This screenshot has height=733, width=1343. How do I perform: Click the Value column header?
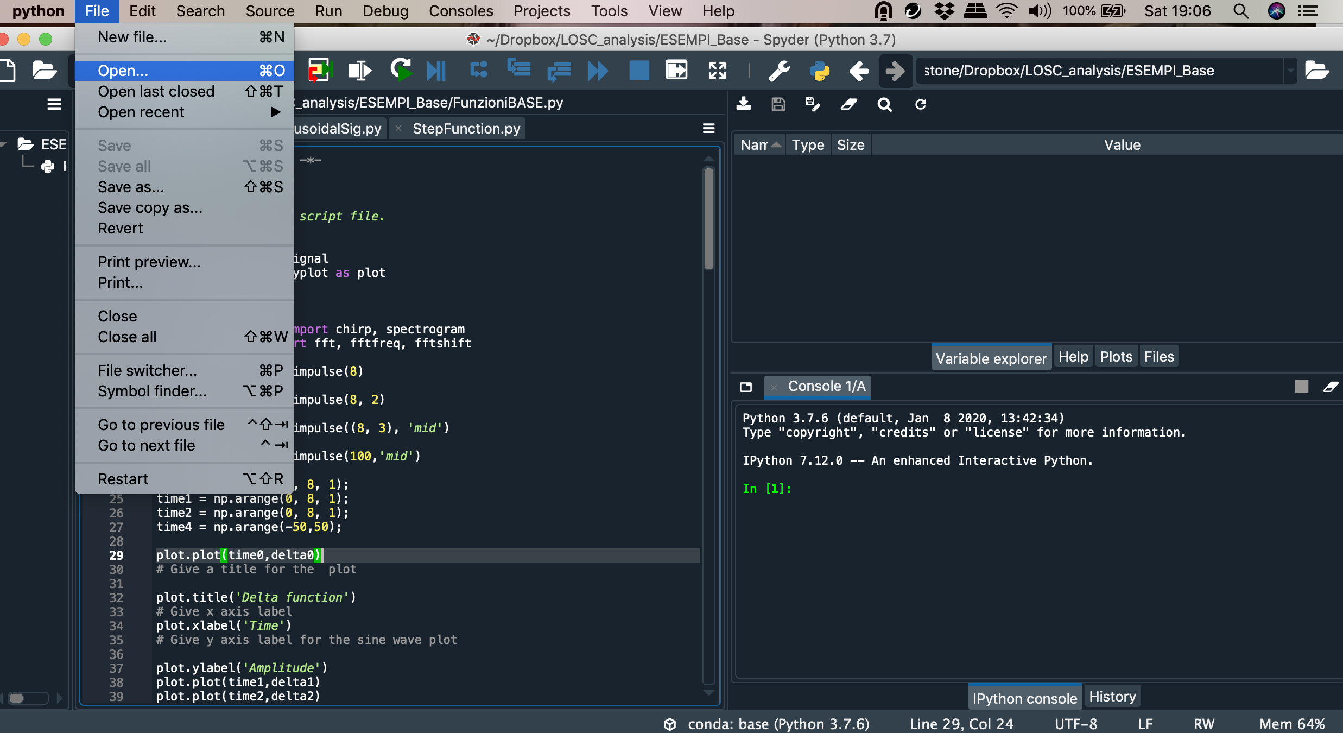[x=1122, y=145]
